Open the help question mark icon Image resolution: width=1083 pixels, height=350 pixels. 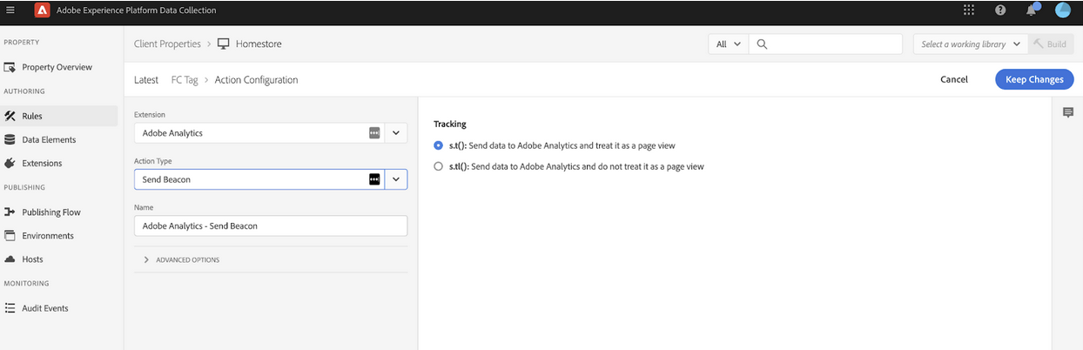click(x=1000, y=10)
